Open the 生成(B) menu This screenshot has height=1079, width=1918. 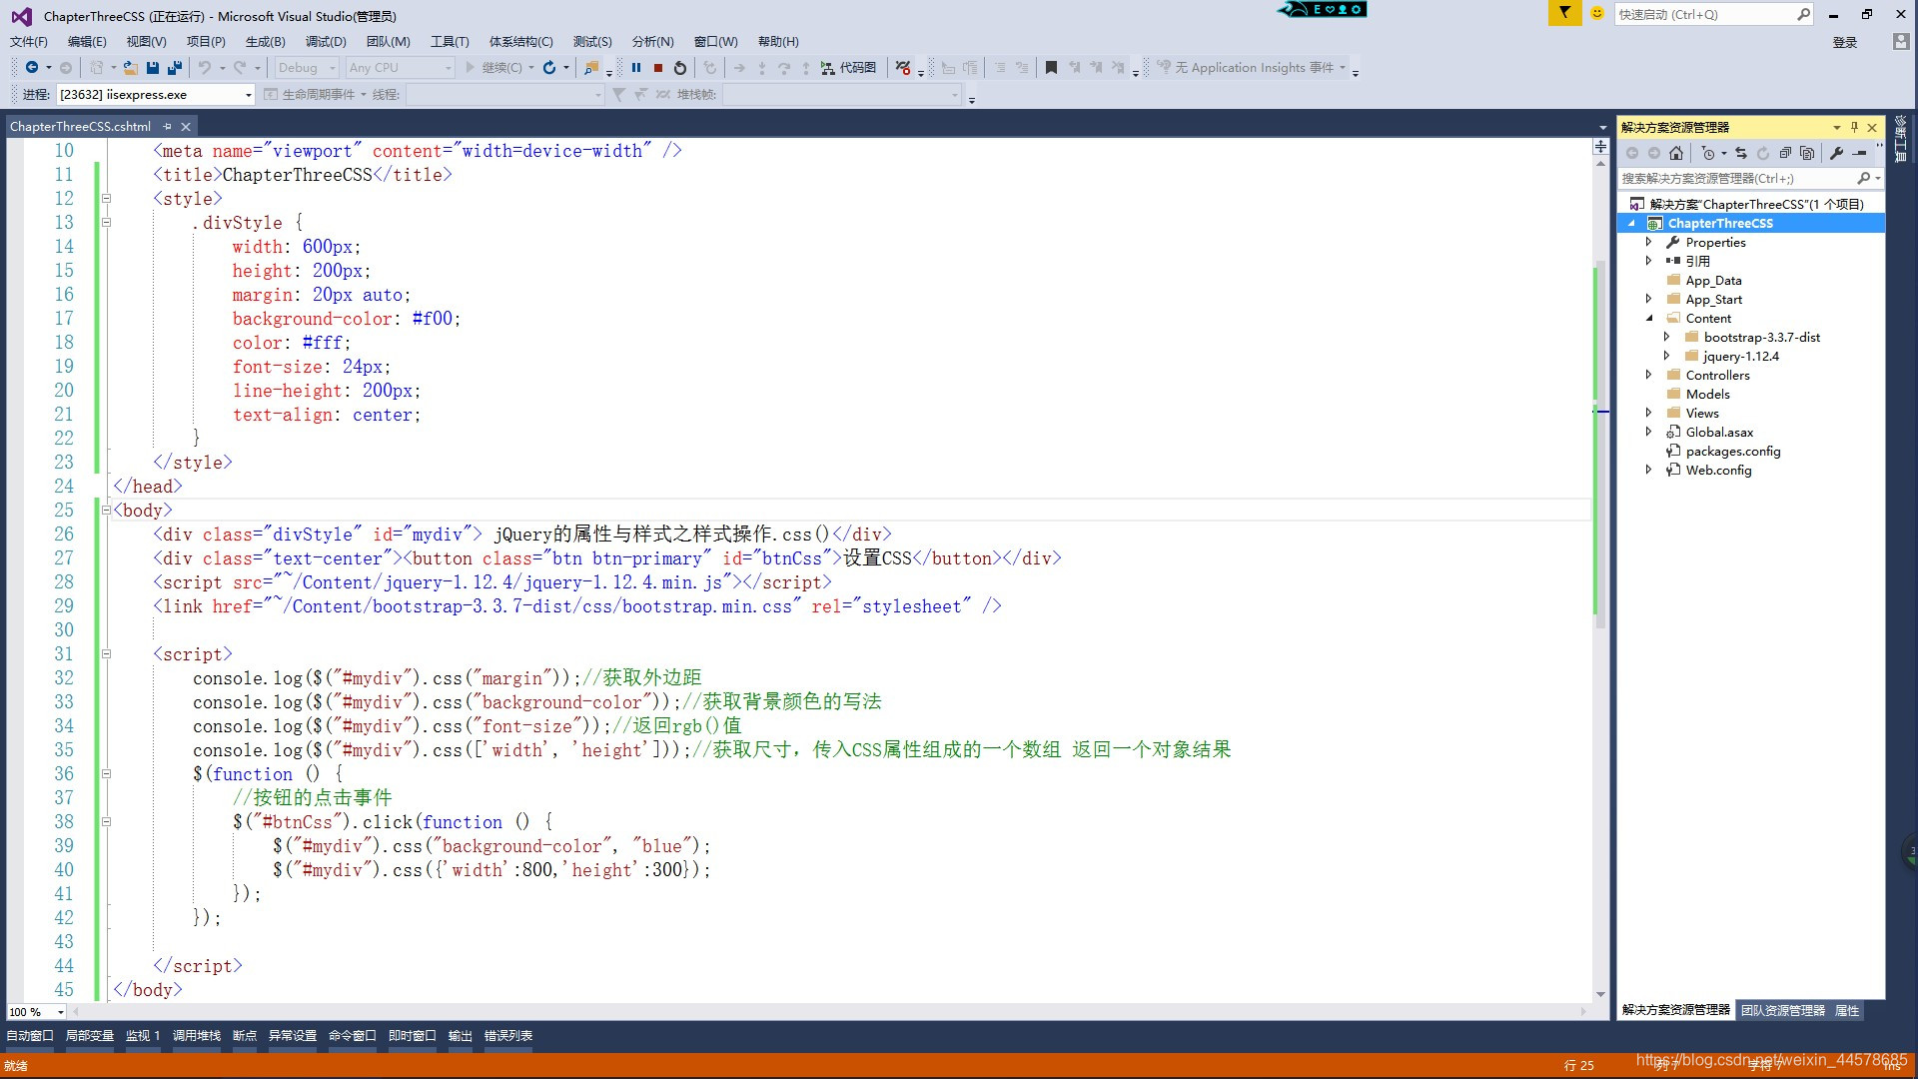pos(266,41)
